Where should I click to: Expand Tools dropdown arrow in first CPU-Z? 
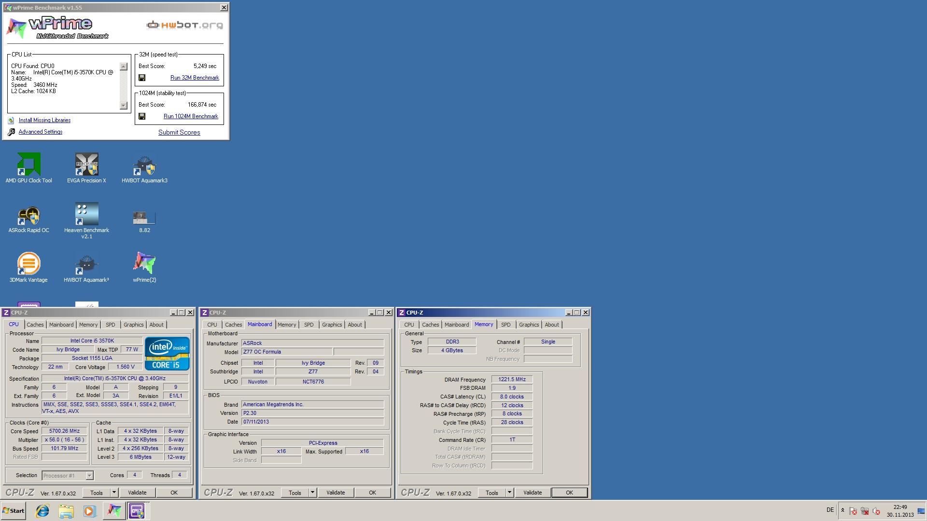tap(114, 493)
